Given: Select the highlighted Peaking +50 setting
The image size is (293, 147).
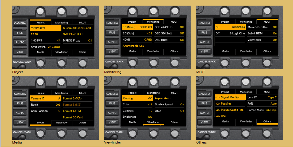Looking at the screenshot, I should [x=137, y=98].
